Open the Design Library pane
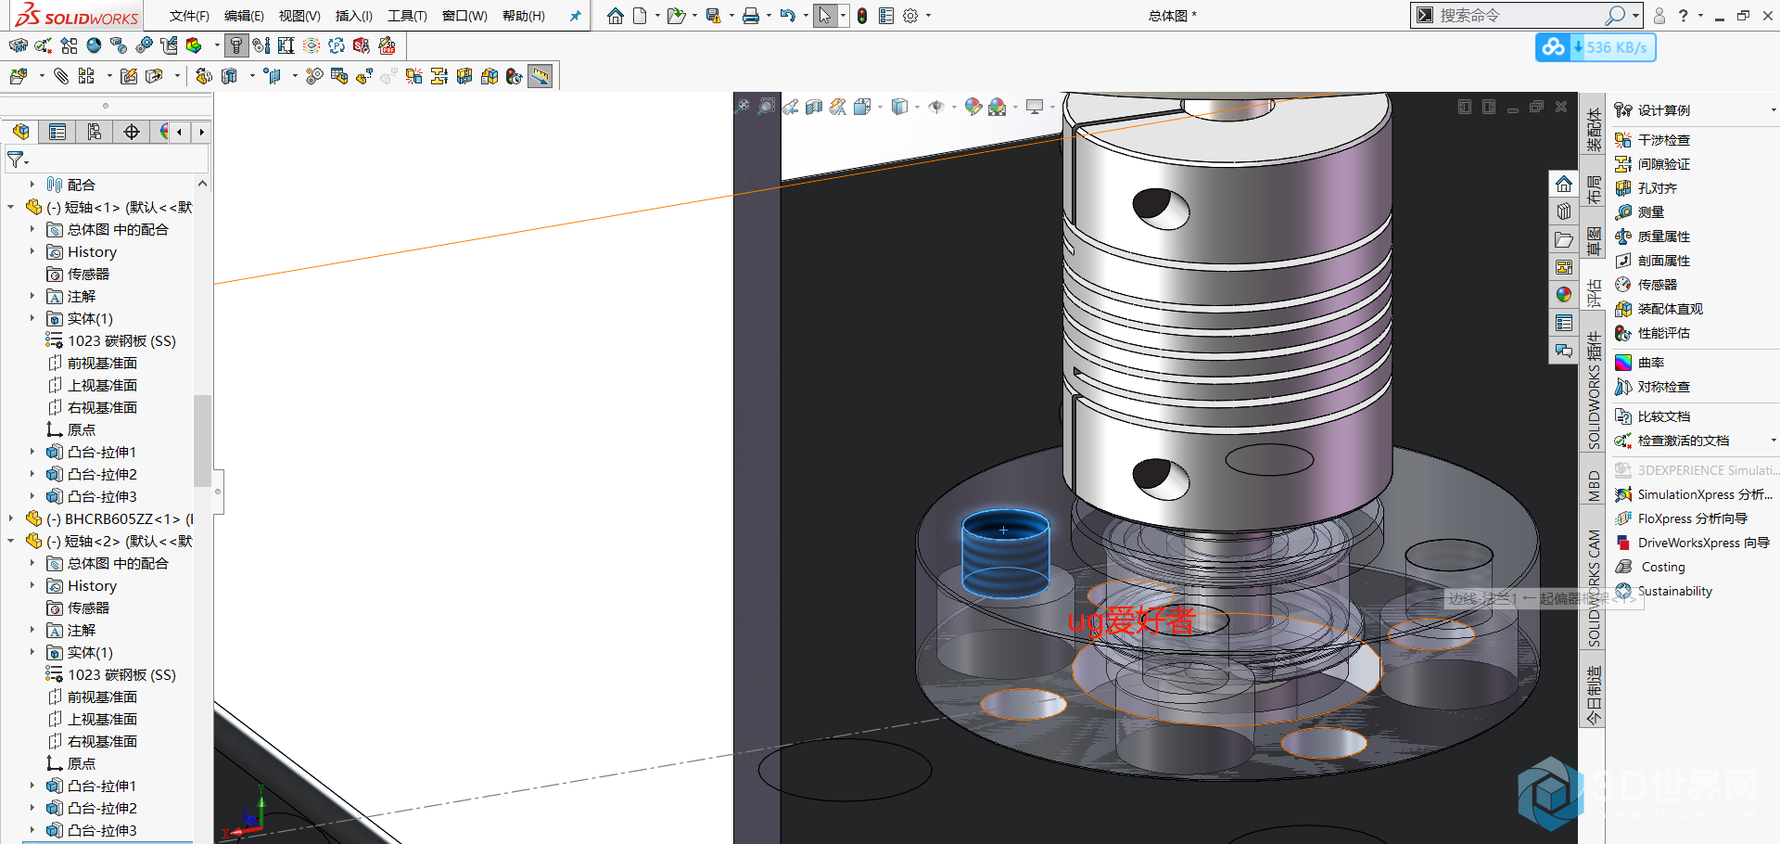The image size is (1780, 844). pyautogui.click(x=1564, y=211)
